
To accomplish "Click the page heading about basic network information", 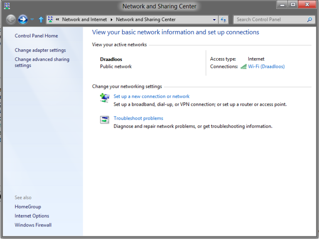I will (x=176, y=32).
